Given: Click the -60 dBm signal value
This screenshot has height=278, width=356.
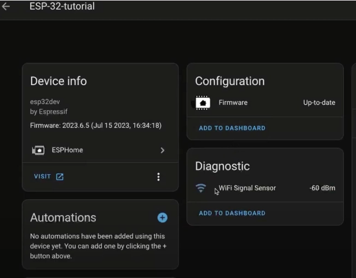Looking at the screenshot, I should 322,188.
